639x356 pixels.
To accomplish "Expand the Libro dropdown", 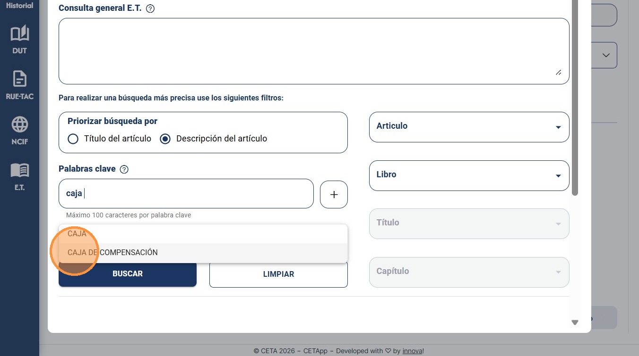I will 469,175.
